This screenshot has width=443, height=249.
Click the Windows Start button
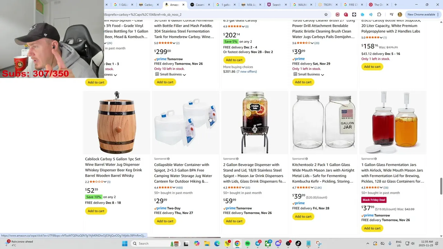tap(125, 243)
